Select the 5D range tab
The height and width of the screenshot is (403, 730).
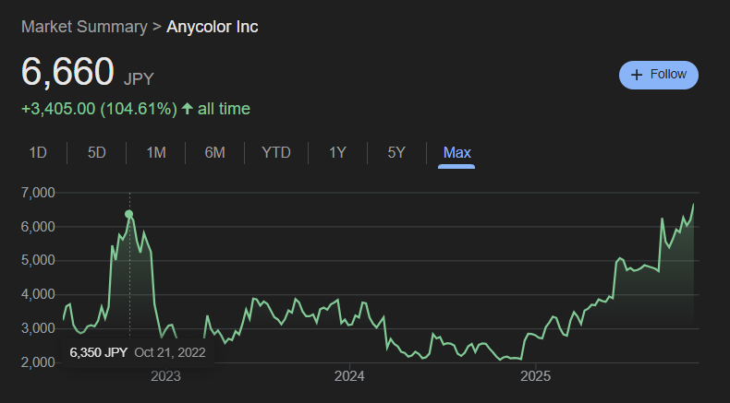(x=97, y=152)
